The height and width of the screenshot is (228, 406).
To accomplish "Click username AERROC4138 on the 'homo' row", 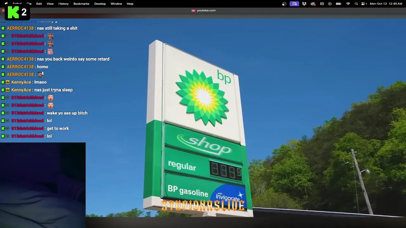I will pyautogui.click(x=20, y=67).
